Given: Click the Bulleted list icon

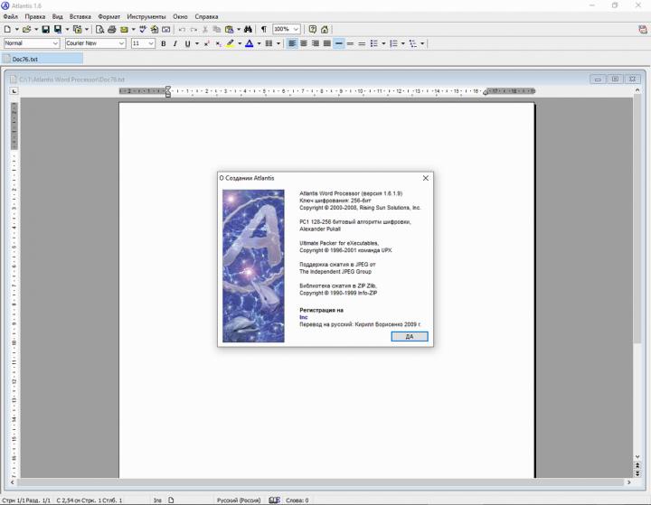Looking at the screenshot, I should [373, 43].
